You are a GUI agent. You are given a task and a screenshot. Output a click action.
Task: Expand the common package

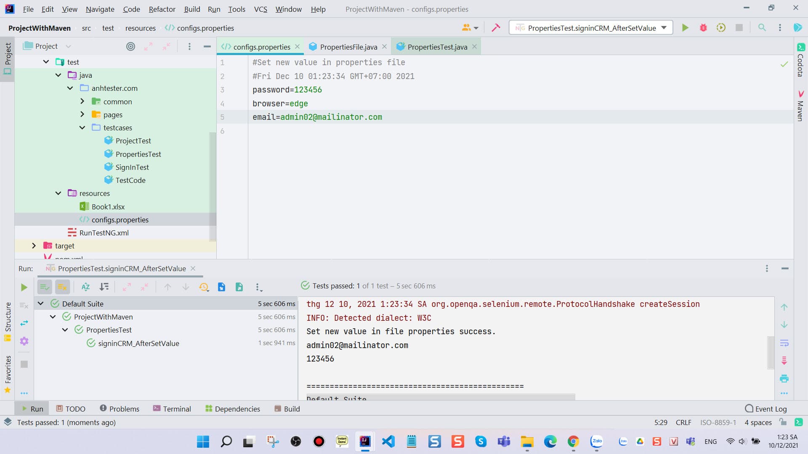[x=82, y=101]
